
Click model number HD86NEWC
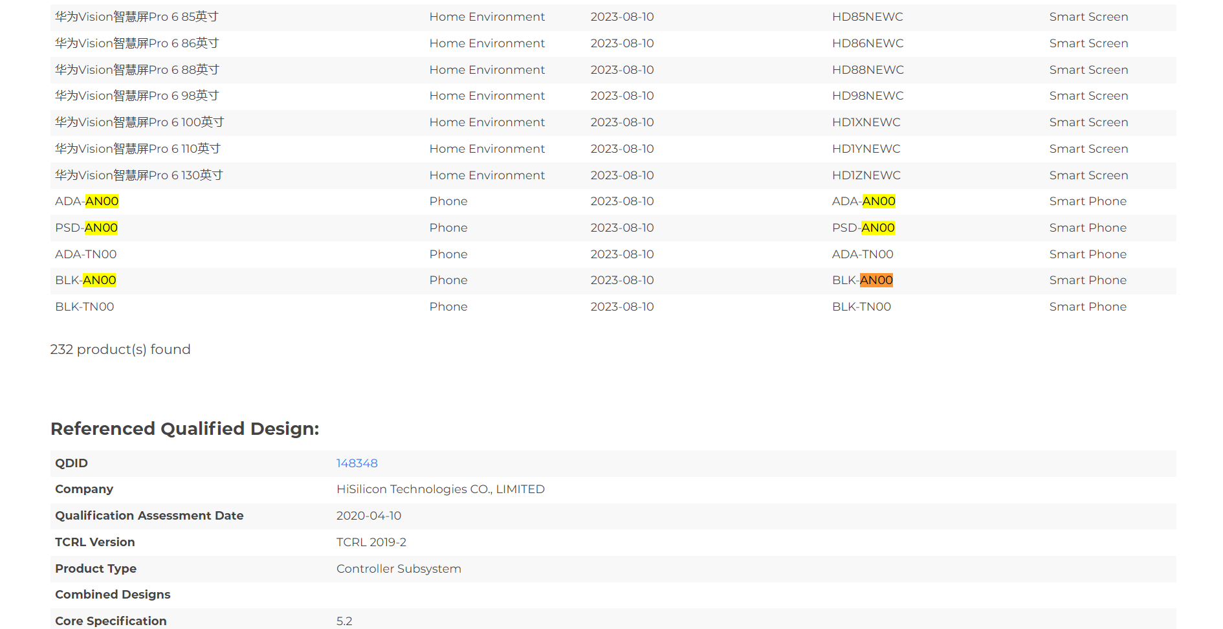(x=868, y=43)
